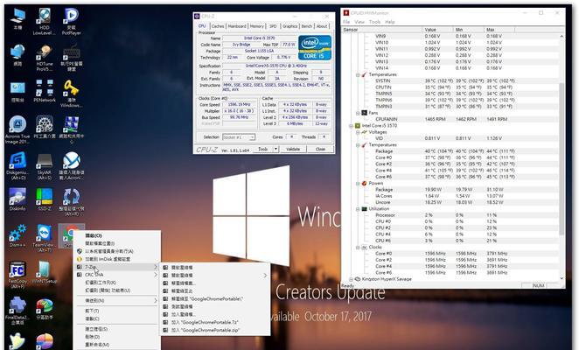Open the Network globe desktop icon

[17, 55]
